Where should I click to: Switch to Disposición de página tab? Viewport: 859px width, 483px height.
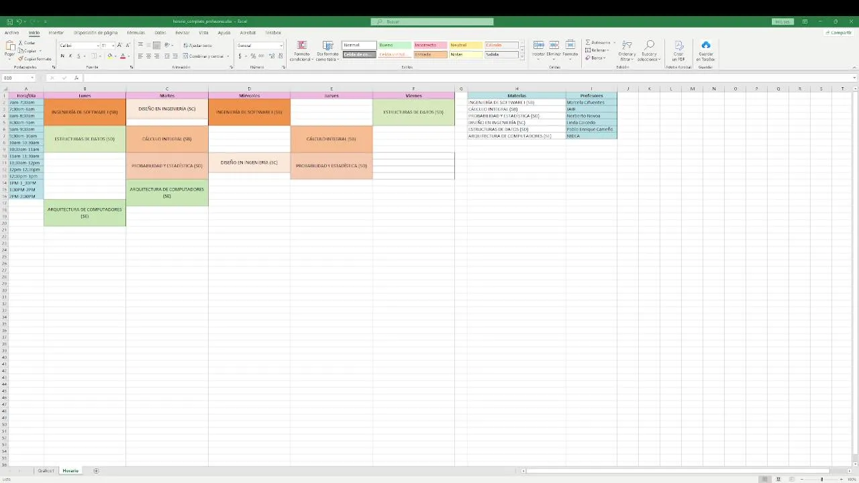tap(95, 32)
